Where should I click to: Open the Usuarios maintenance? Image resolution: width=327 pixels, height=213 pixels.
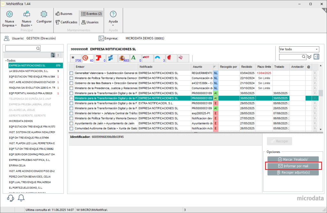(90, 22)
